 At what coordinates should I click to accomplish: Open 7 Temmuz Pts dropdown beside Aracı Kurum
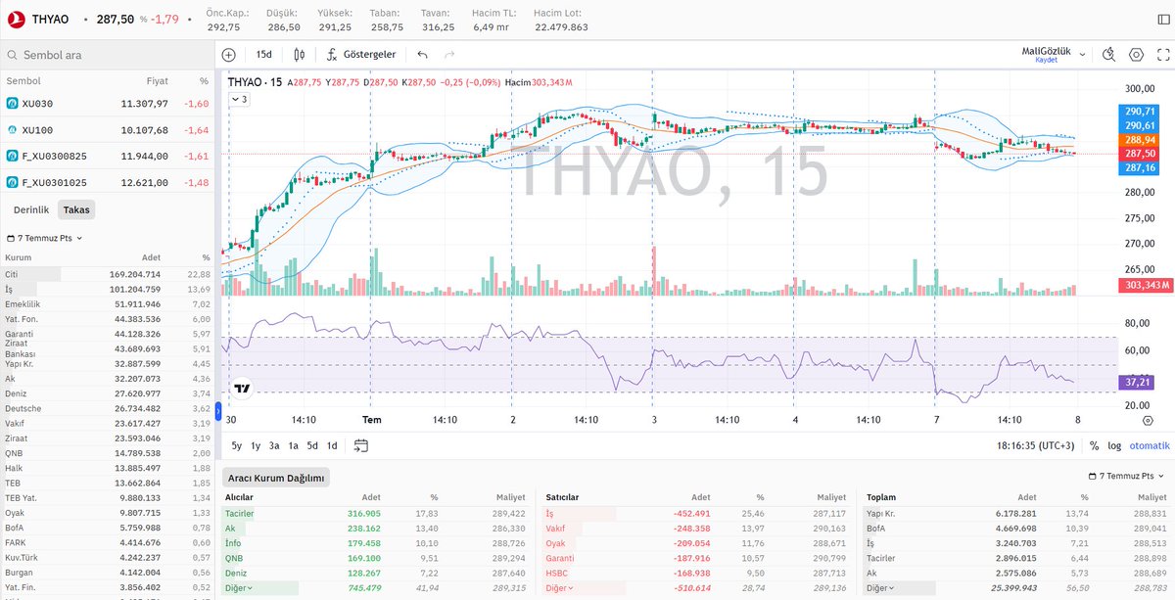pyautogui.click(x=1129, y=477)
